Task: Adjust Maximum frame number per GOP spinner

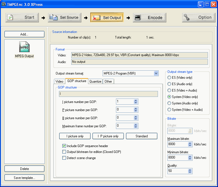Action: click(136, 126)
